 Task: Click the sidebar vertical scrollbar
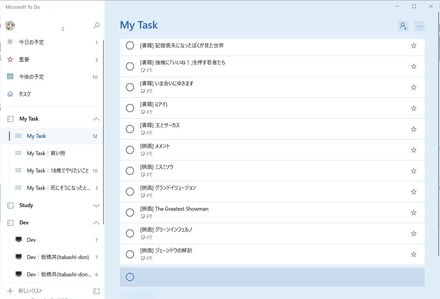click(x=103, y=131)
